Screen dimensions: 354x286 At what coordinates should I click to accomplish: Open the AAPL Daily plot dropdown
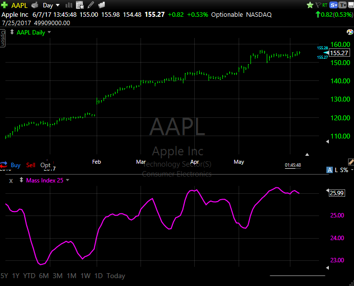click(x=49, y=32)
